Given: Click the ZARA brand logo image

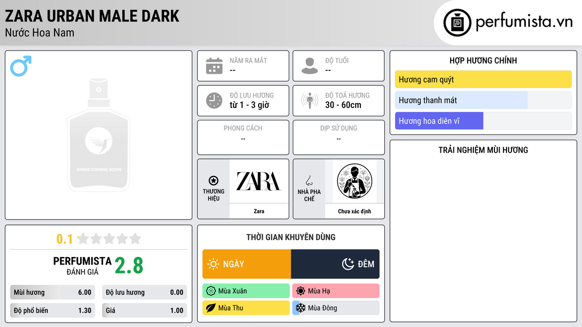Looking at the screenshot, I should pyautogui.click(x=259, y=181).
